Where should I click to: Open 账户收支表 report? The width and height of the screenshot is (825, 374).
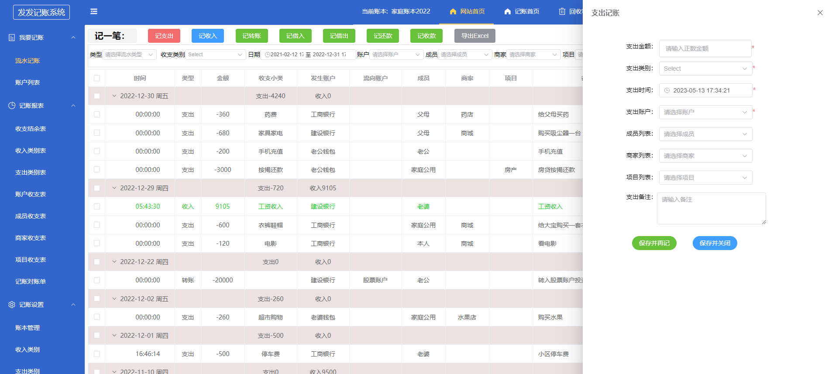point(31,194)
